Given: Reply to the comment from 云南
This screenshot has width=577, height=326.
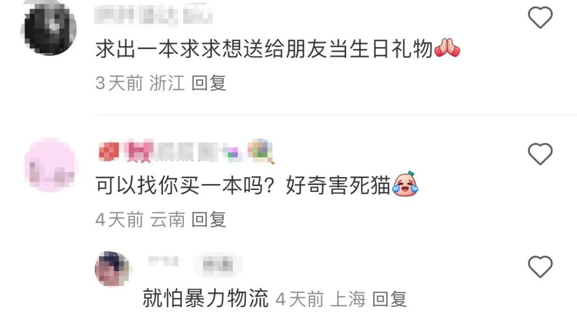Looking at the screenshot, I should coord(209,219).
